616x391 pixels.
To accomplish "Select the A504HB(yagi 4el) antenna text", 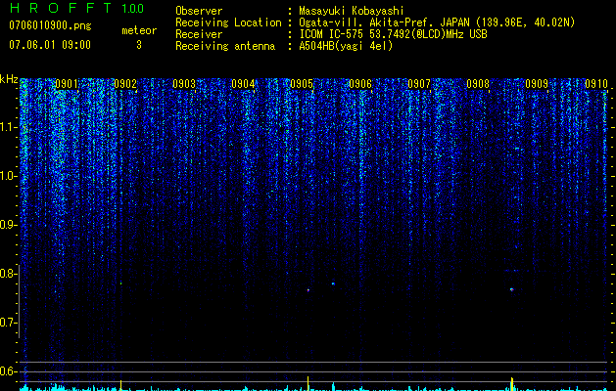I will tap(346, 46).
